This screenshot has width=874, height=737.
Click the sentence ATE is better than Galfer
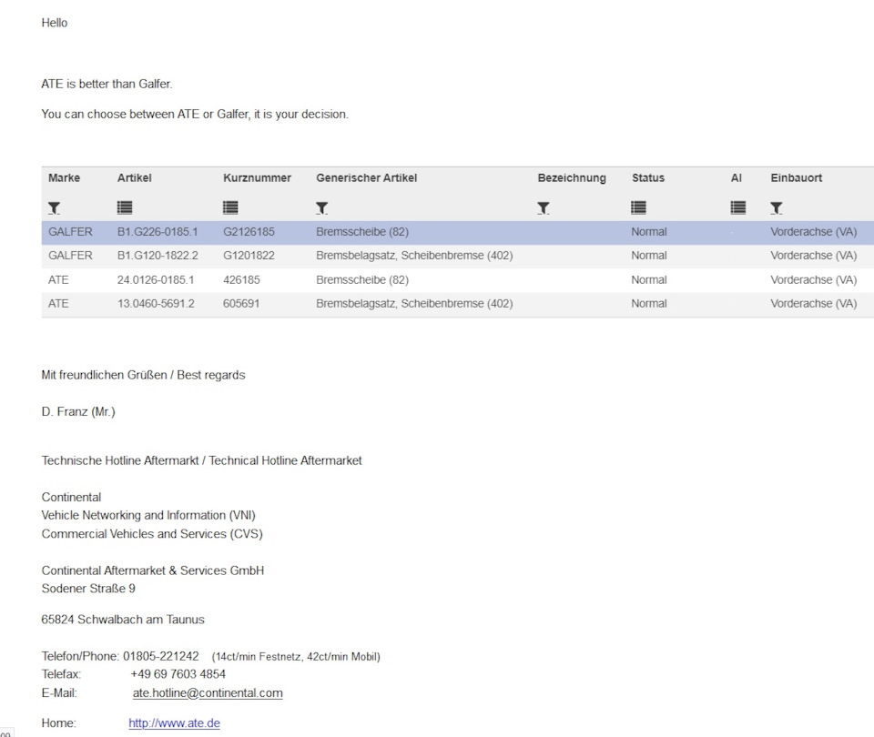[107, 84]
